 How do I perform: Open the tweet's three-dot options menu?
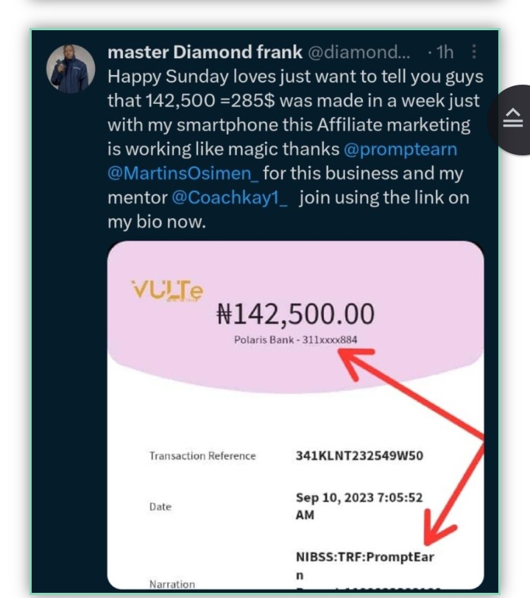474,52
